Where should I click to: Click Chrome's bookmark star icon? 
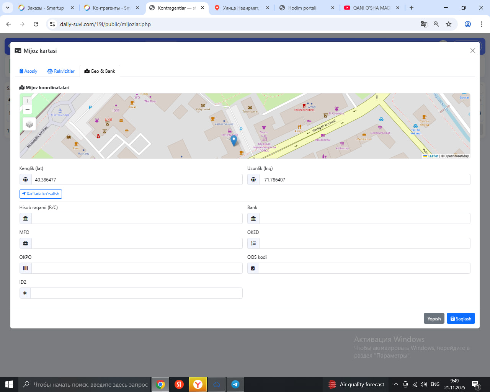point(449,24)
